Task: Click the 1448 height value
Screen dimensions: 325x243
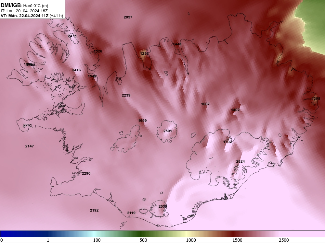Action: pyautogui.click(x=177, y=44)
